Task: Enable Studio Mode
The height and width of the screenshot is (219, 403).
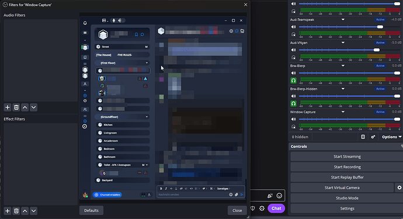Action: (x=347, y=198)
